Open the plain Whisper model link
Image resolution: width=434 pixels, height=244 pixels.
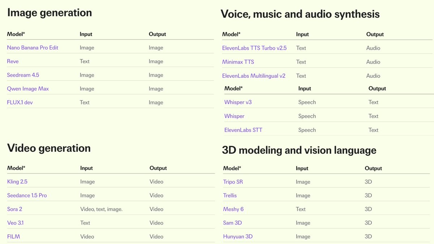coord(234,116)
